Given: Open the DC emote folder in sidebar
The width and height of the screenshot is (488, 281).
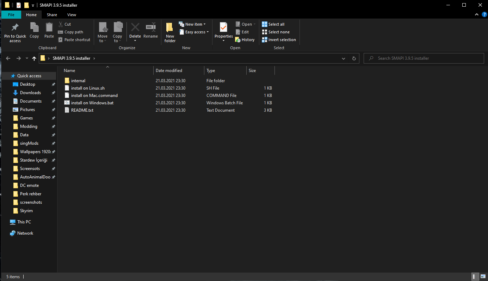Looking at the screenshot, I should (30, 185).
